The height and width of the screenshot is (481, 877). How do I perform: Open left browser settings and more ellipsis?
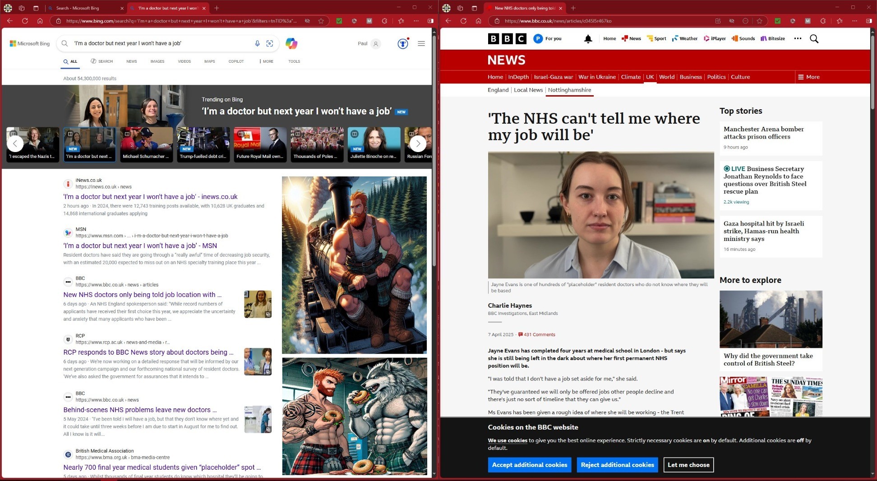click(416, 21)
